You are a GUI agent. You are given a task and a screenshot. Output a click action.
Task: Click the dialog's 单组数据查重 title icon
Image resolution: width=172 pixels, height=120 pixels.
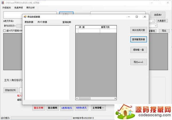point(25,17)
